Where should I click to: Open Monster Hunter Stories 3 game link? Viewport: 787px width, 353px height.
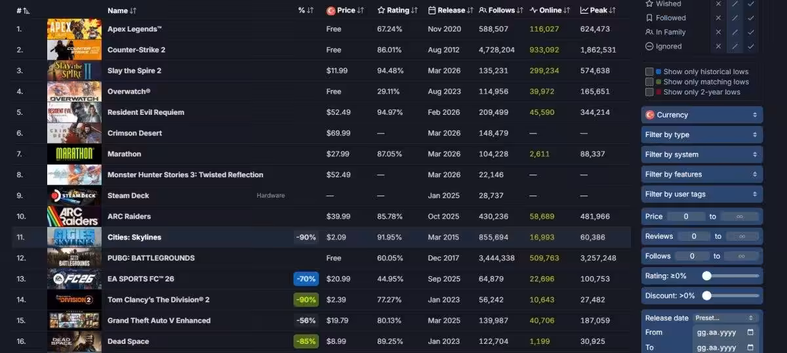186,175
